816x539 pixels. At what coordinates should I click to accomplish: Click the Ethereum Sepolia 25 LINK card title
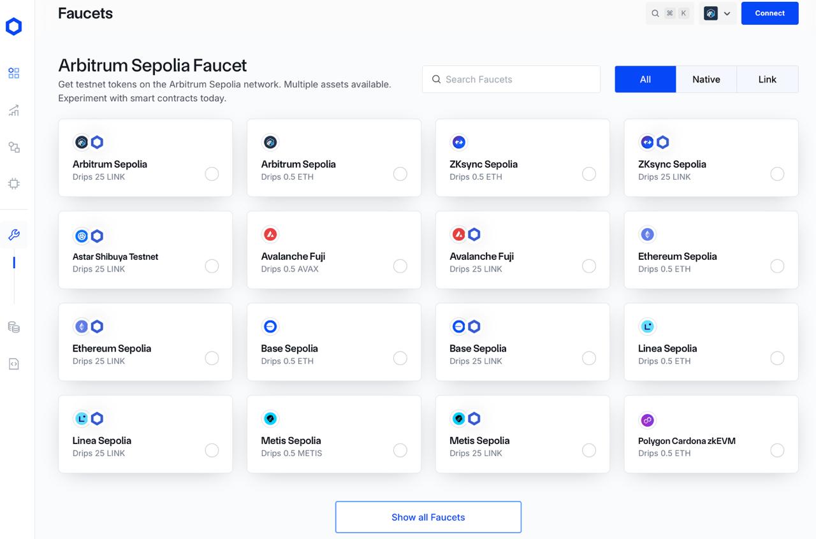click(x=112, y=349)
